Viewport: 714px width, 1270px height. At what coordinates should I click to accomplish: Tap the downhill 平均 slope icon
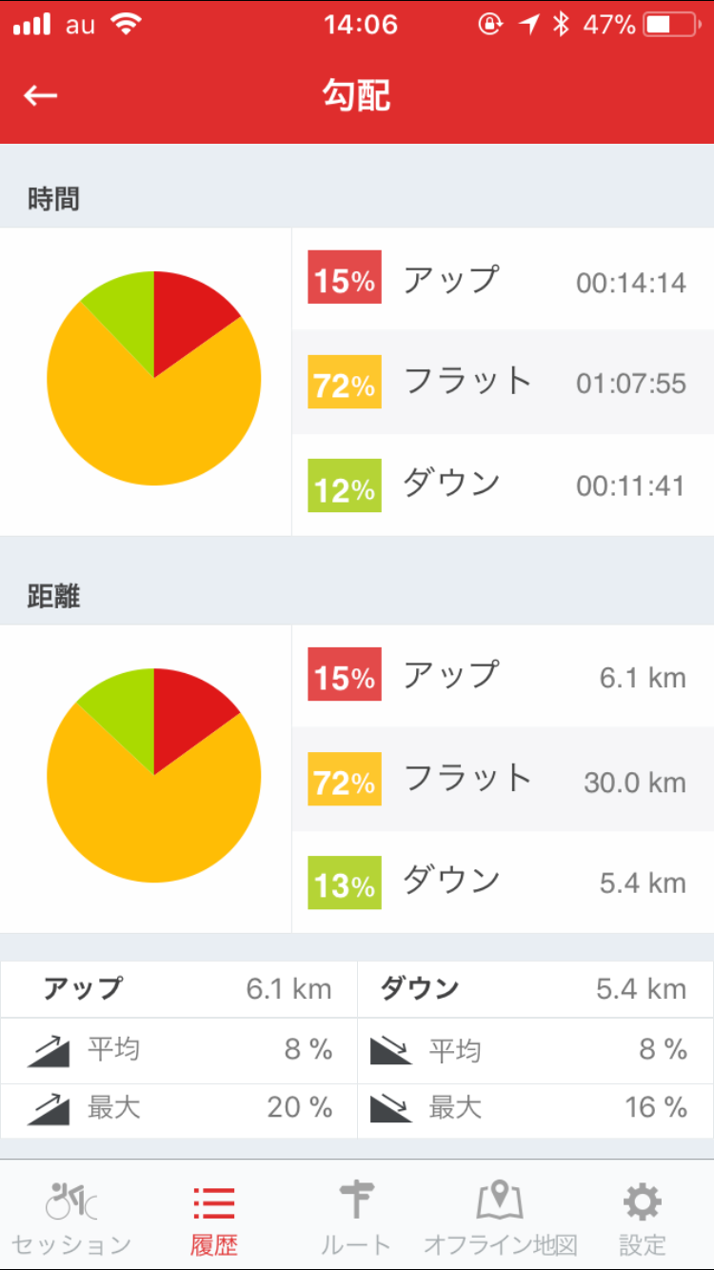click(x=390, y=1050)
